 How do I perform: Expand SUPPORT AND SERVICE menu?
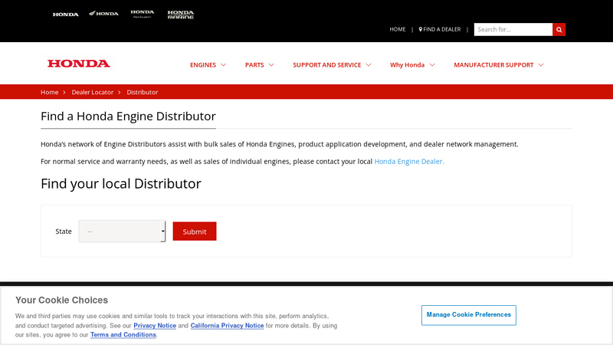click(332, 65)
